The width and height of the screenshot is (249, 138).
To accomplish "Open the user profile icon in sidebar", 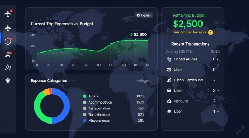I will 8,54.
